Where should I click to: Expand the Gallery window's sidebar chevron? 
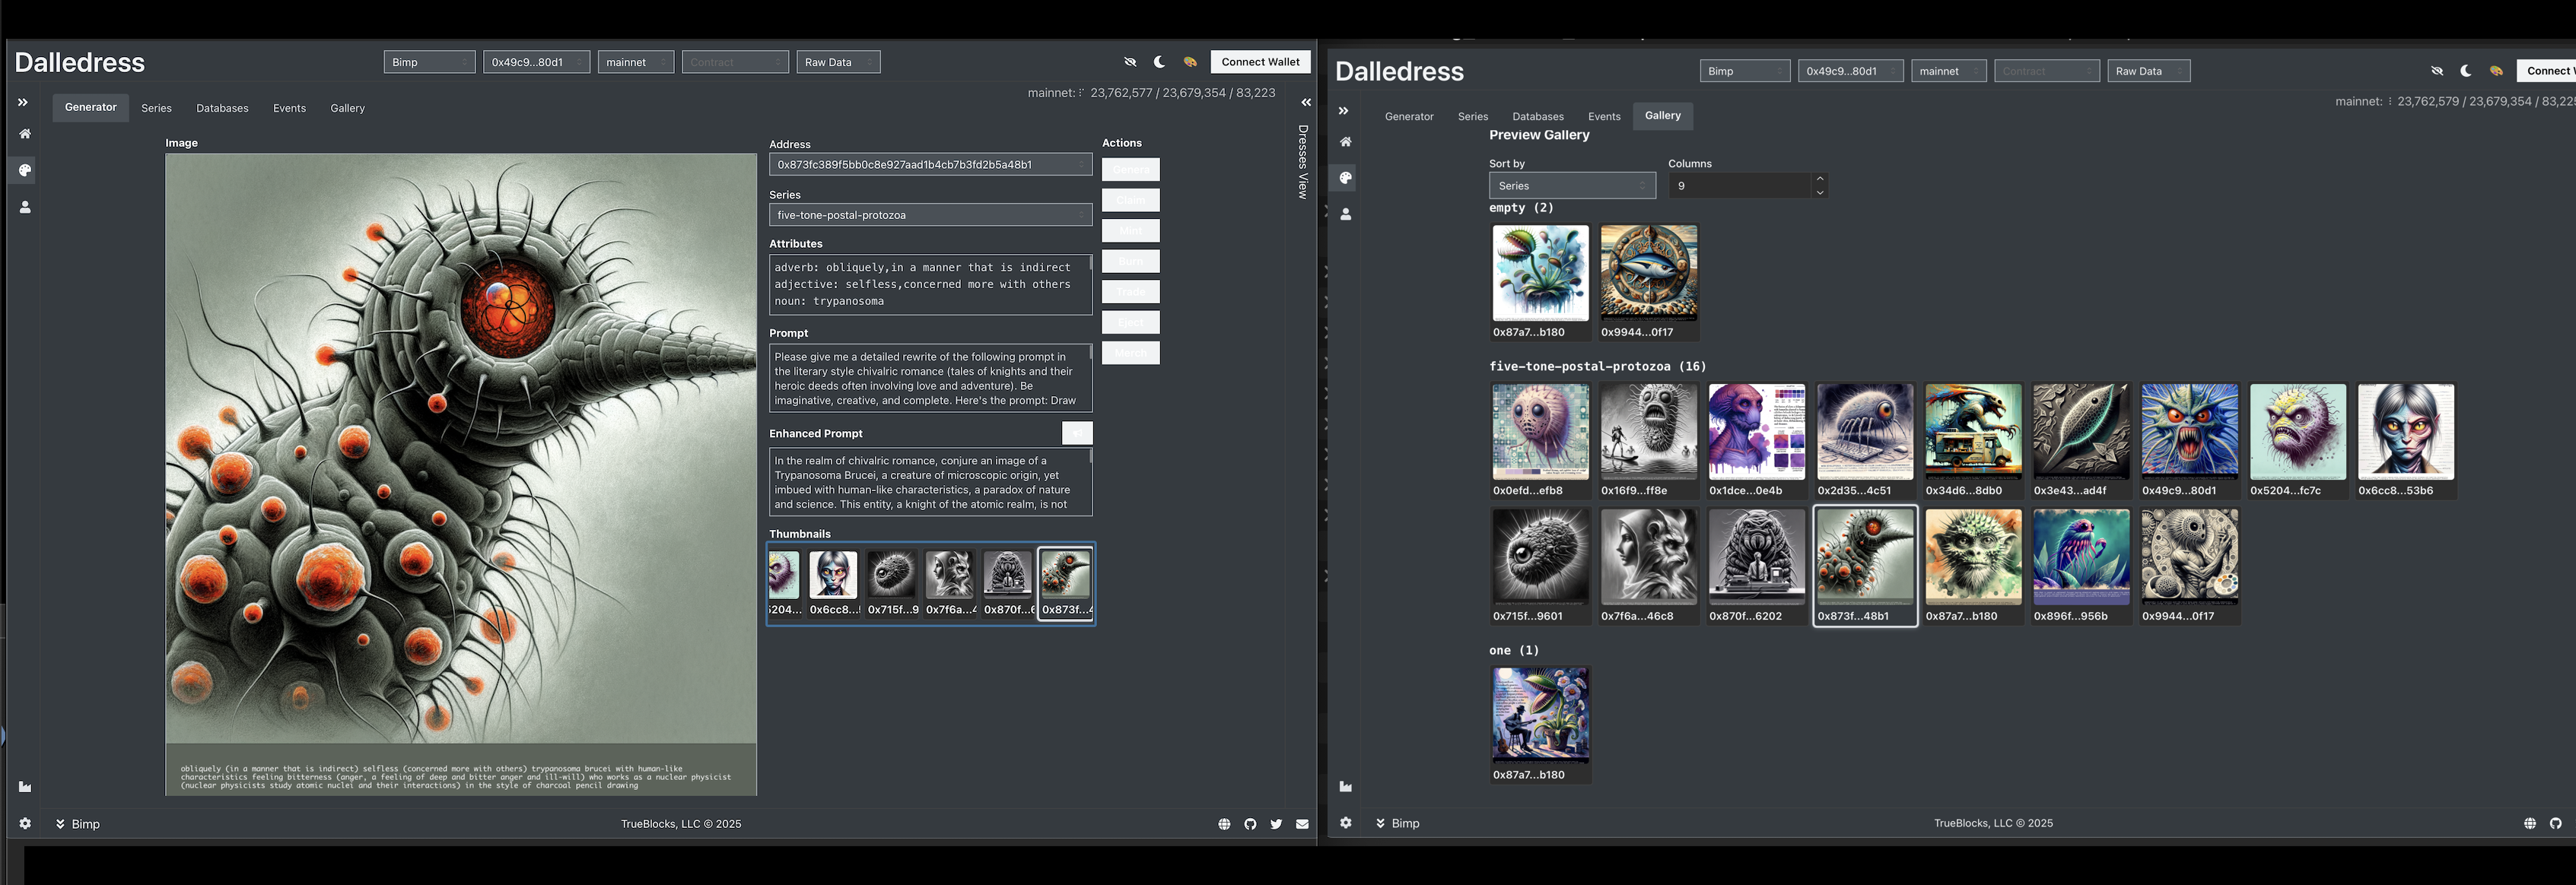(x=1344, y=111)
